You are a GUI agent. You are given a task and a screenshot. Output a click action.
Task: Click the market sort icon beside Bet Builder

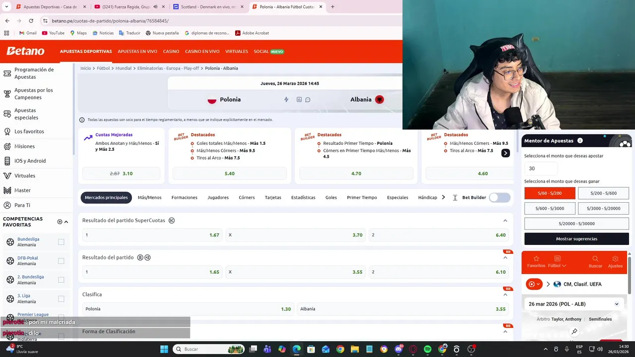(455, 197)
